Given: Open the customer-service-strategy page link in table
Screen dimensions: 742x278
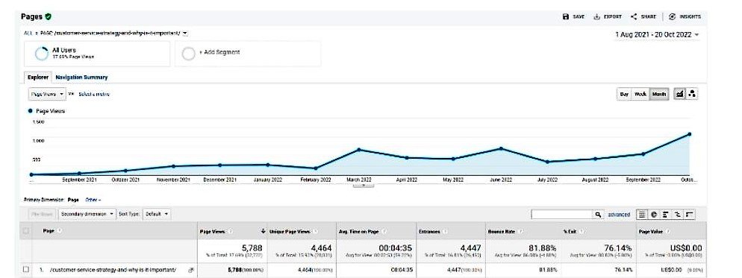Looking at the screenshot, I should pos(113,270).
